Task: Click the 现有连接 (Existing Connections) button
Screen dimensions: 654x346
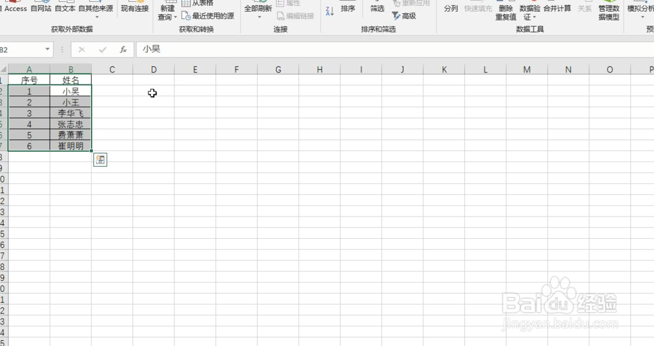Action: [135, 8]
